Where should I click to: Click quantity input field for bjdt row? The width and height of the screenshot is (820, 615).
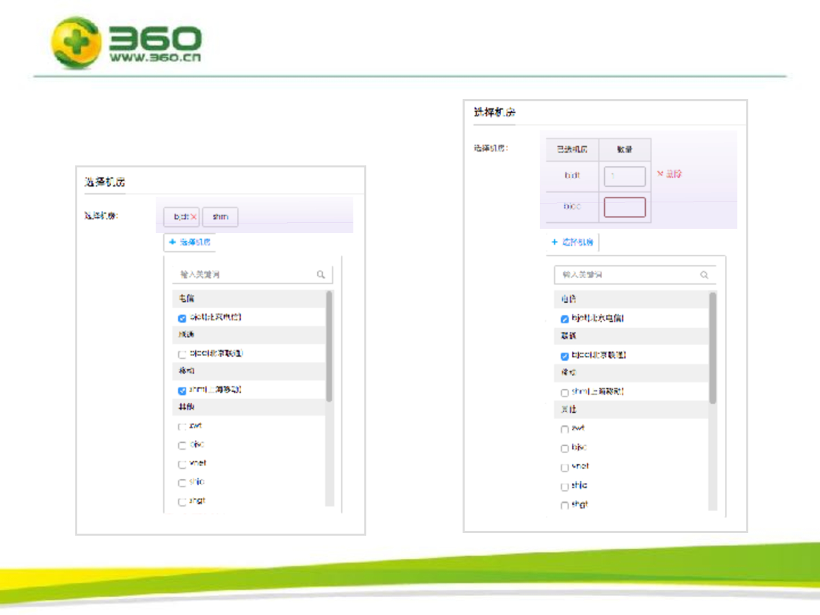624,176
